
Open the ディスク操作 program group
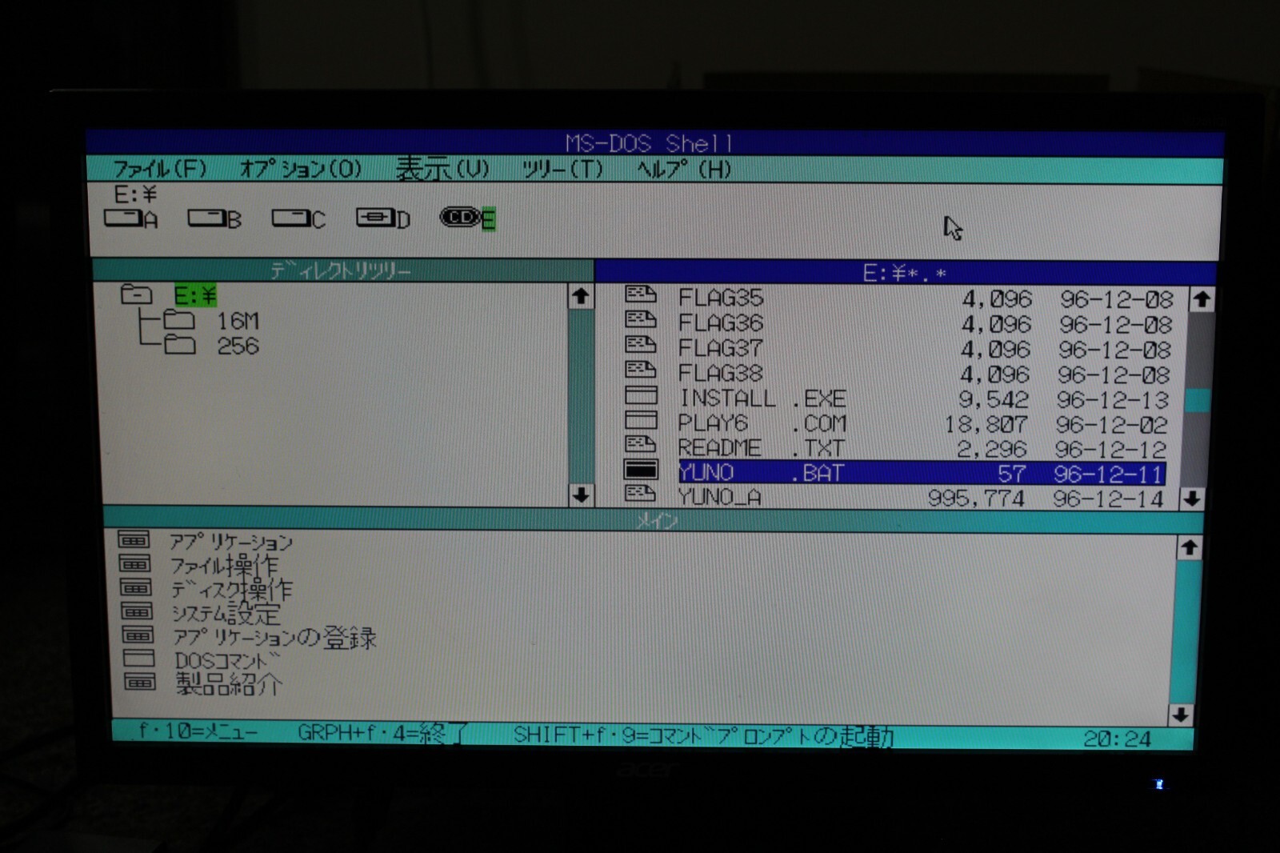click(233, 590)
